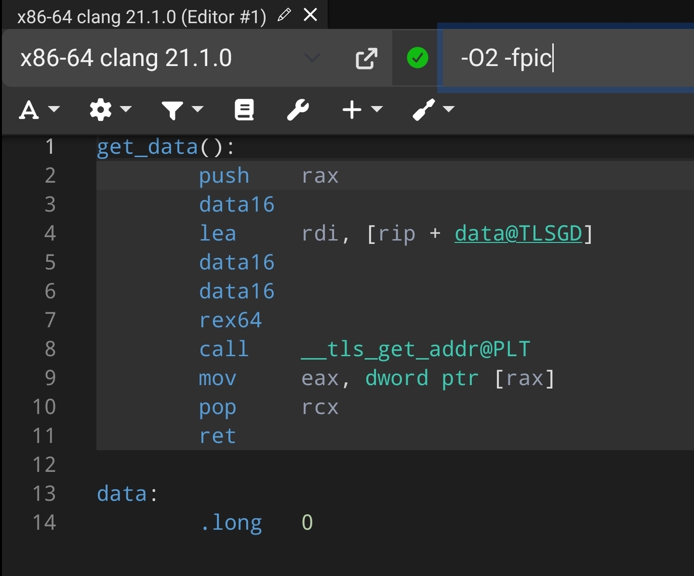The height and width of the screenshot is (576, 694).
Task: Click the get_data() label on line 1
Action: pos(166,147)
